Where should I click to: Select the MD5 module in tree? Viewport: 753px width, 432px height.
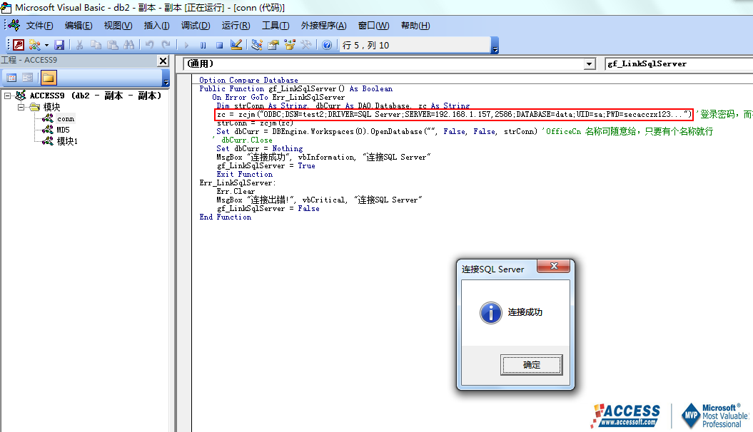[x=63, y=130]
